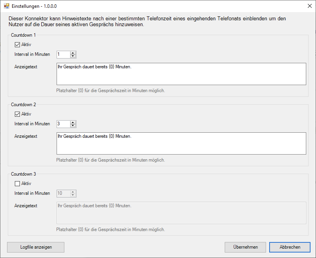316x258 pixels.
Task: Click the Countdown 3 interval down arrow
Action: click(x=73, y=195)
